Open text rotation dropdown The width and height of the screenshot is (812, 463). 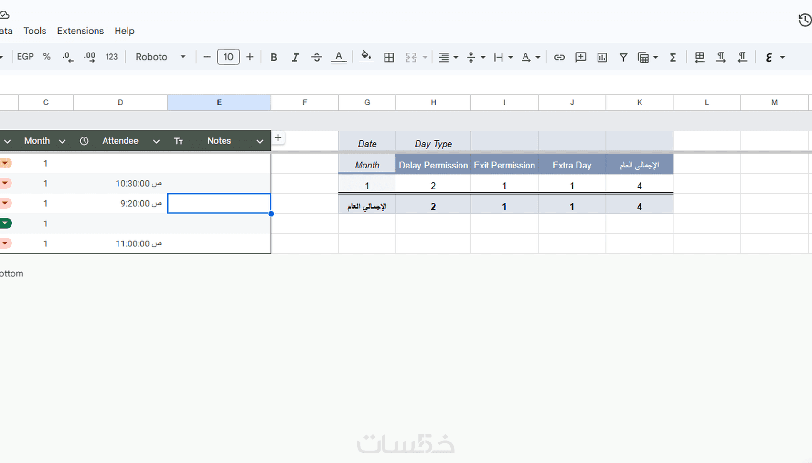pos(530,57)
